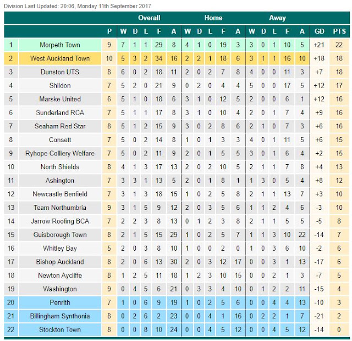The width and height of the screenshot is (352, 341).
Task: Click the P played column header
Action: pos(109,31)
